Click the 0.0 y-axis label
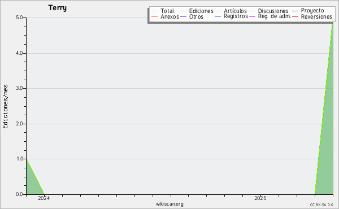 coord(19,194)
